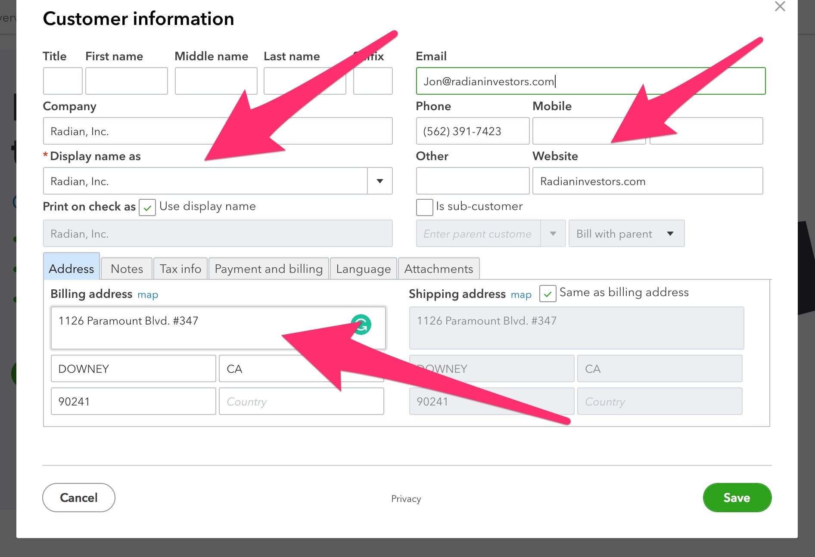Open the Bill with parent dropdown
Viewport: 815px width, 557px height.
click(x=626, y=233)
